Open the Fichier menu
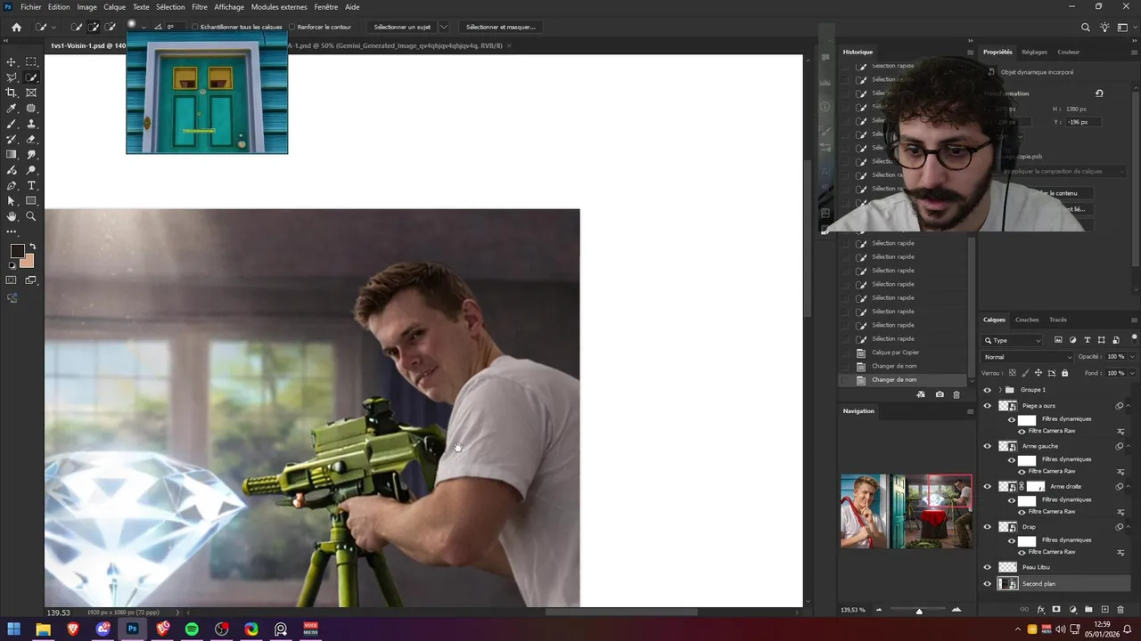1141x641 pixels. (30, 7)
